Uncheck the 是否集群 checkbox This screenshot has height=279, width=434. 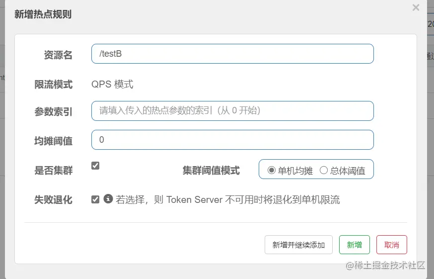pos(95,166)
